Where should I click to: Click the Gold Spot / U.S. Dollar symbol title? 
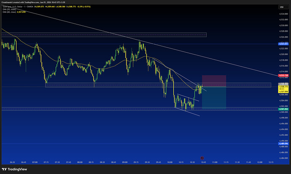12,7
